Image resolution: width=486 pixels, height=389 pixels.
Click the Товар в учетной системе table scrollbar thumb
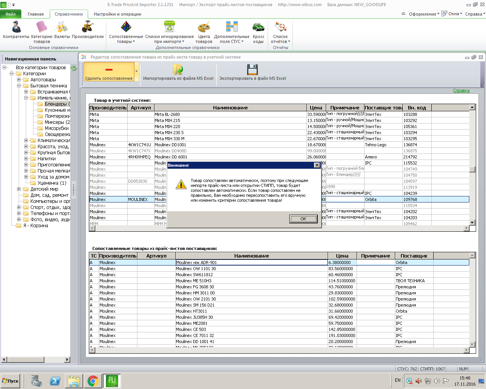click(x=472, y=169)
